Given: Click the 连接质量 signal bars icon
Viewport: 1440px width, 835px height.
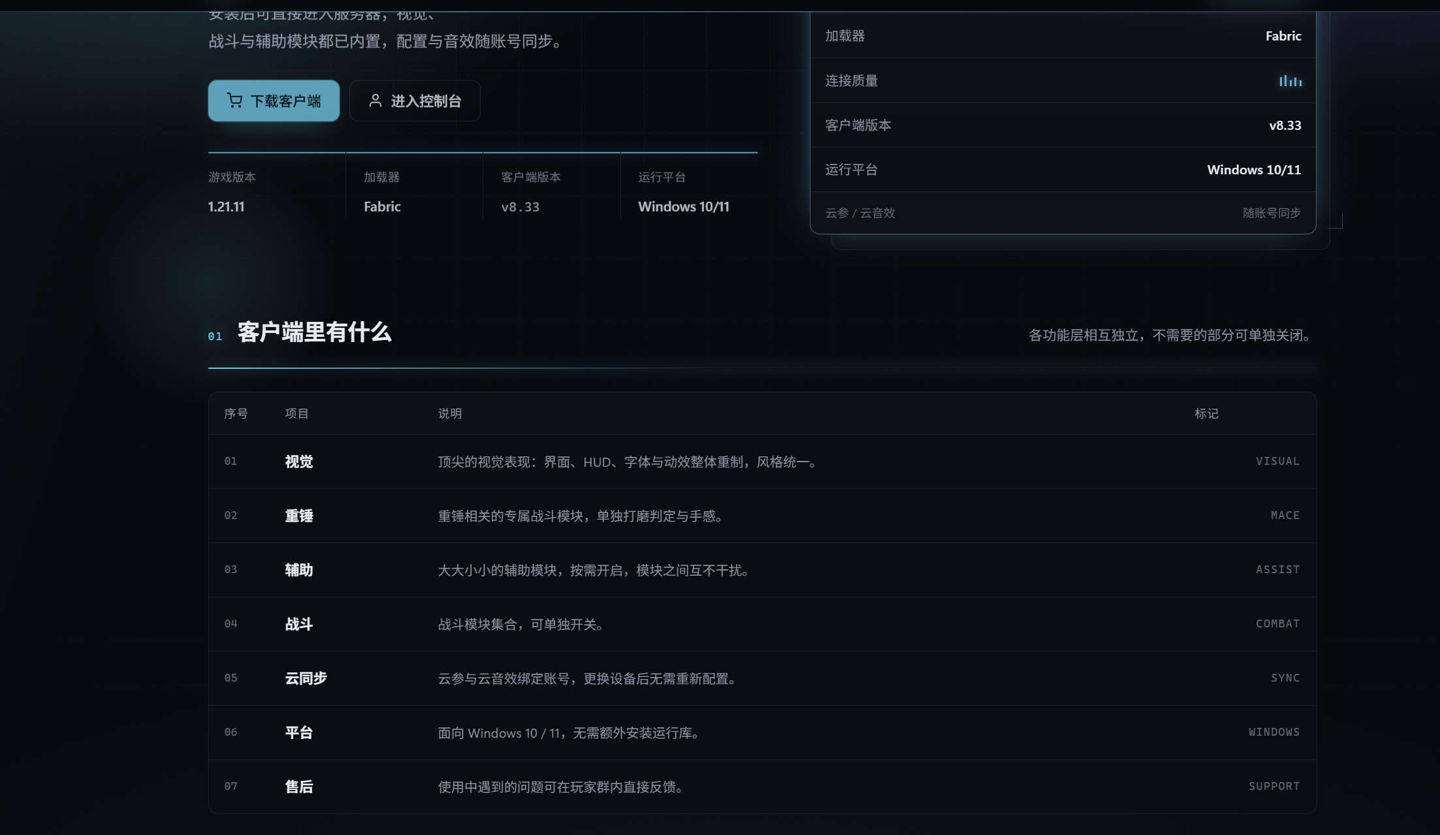Looking at the screenshot, I should pyautogui.click(x=1290, y=81).
